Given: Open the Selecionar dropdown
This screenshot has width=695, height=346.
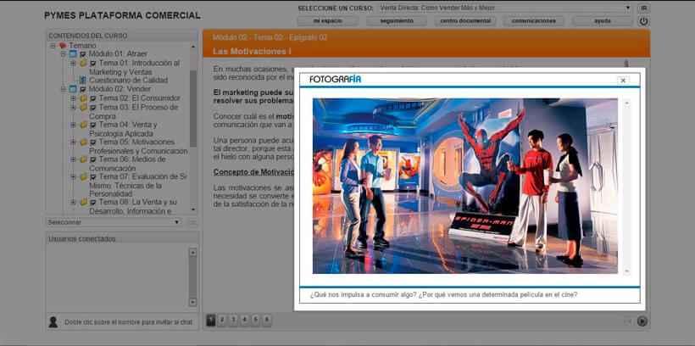Looking at the screenshot, I should tap(114, 222).
